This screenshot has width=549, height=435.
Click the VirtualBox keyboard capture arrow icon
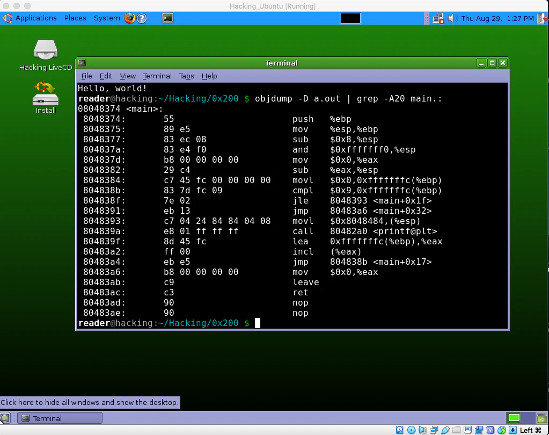(513, 430)
